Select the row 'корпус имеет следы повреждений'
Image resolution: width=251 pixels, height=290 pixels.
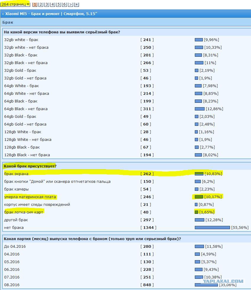click(127, 204)
